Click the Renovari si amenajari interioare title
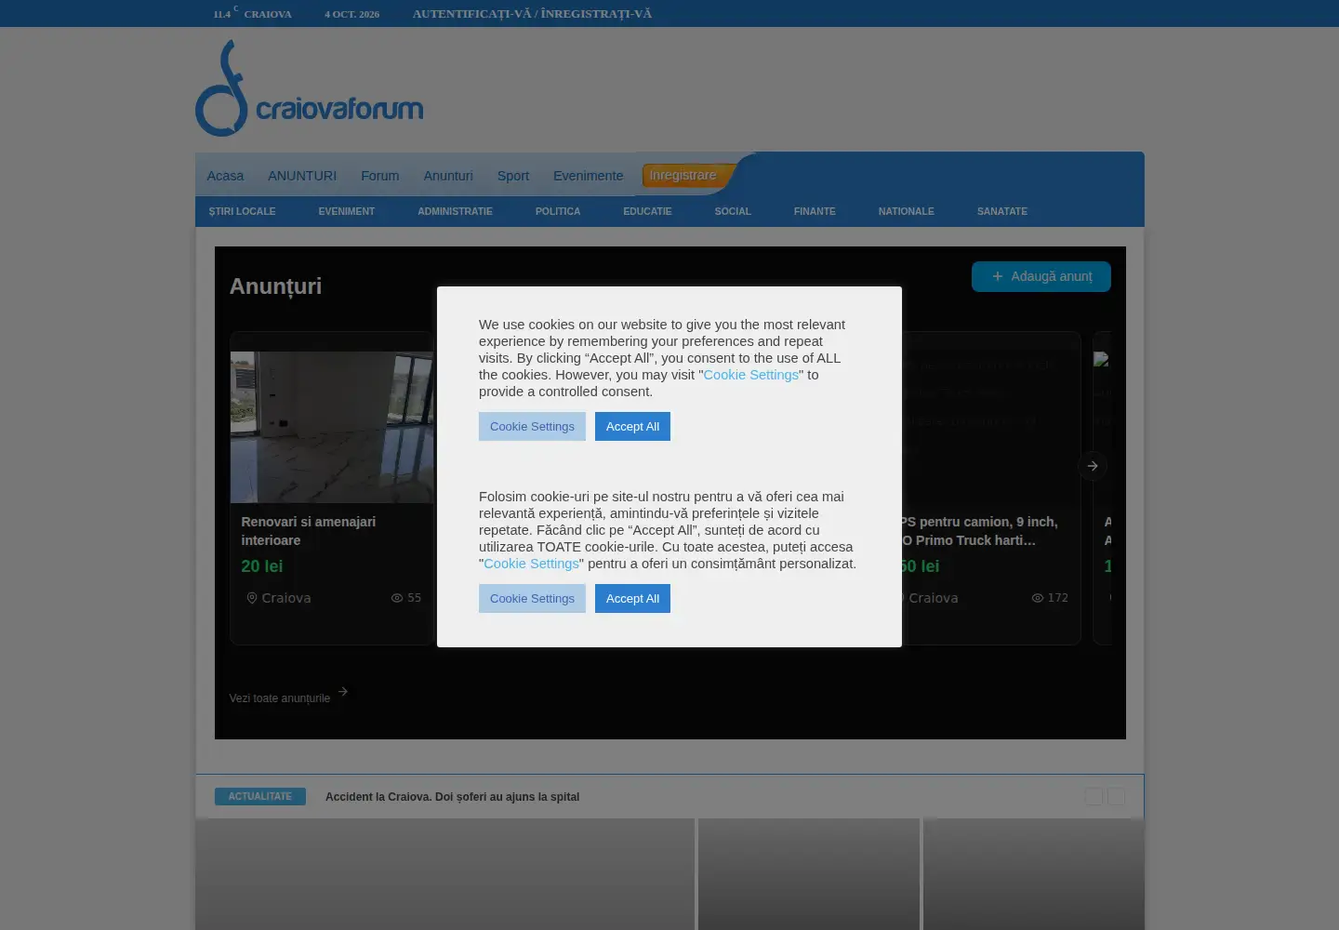This screenshot has width=1339, height=930. (x=309, y=531)
